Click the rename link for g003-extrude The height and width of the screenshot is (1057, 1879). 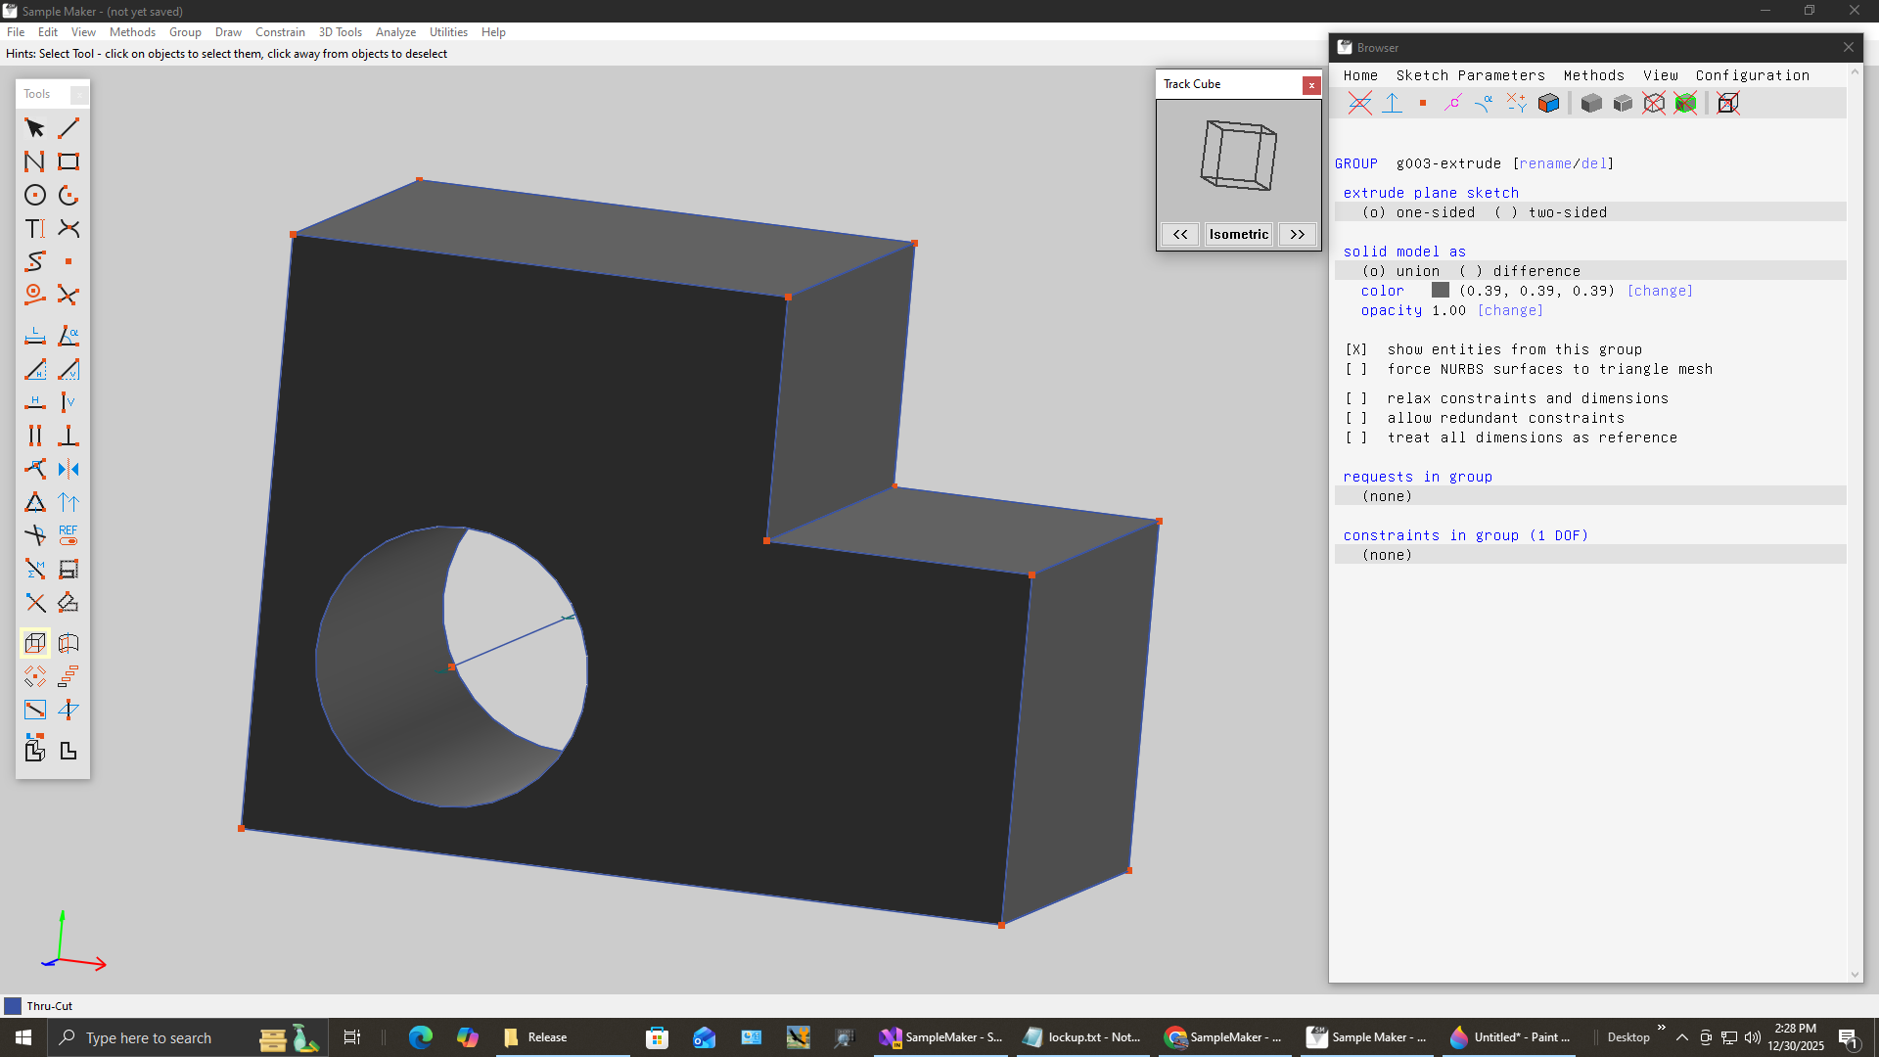[x=1545, y=163]
